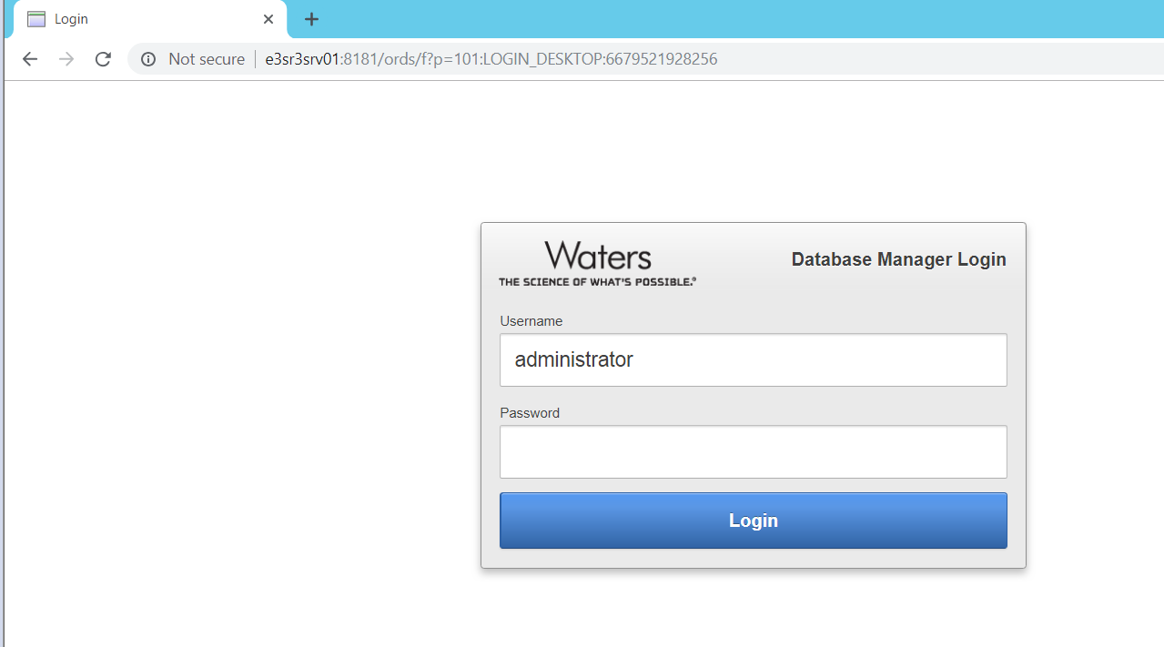Click the LOGIN_DESKTOP part of the URL

[x=538, y=59]
